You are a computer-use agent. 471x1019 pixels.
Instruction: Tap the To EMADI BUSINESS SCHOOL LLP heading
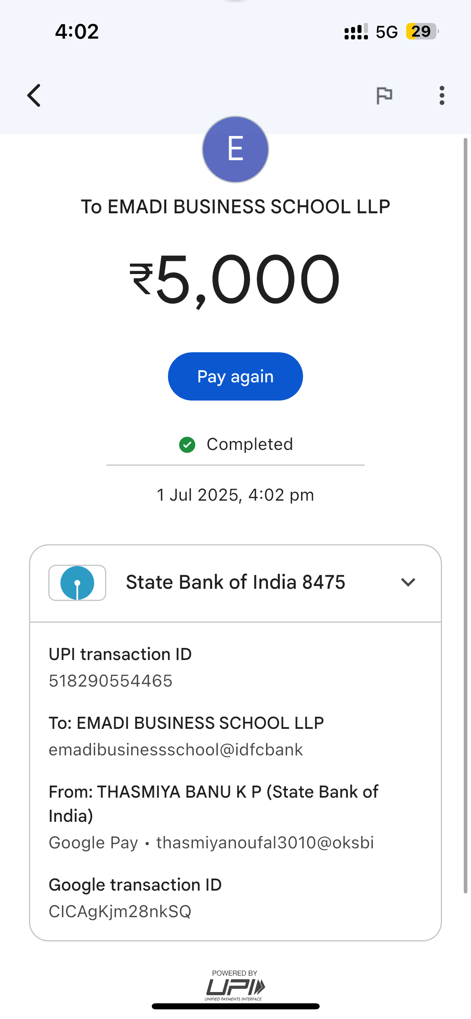(235, 207)
